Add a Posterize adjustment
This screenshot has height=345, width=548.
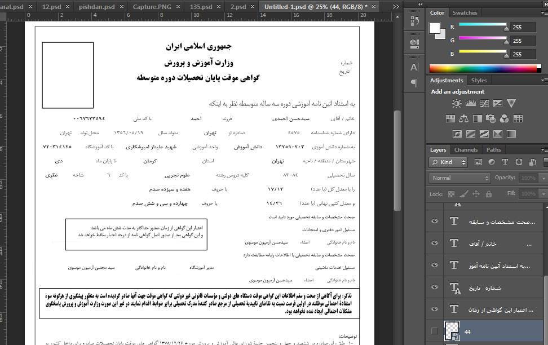click(x=470, y=134)
